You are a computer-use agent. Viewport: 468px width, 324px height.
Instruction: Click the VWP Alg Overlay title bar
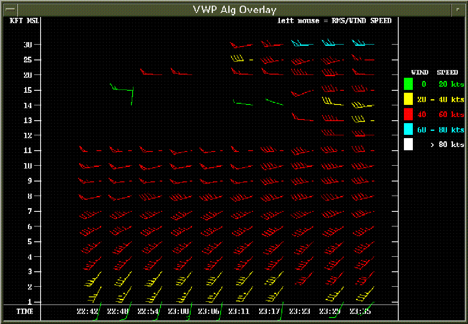pyautogui.click(x=234, y=10)
